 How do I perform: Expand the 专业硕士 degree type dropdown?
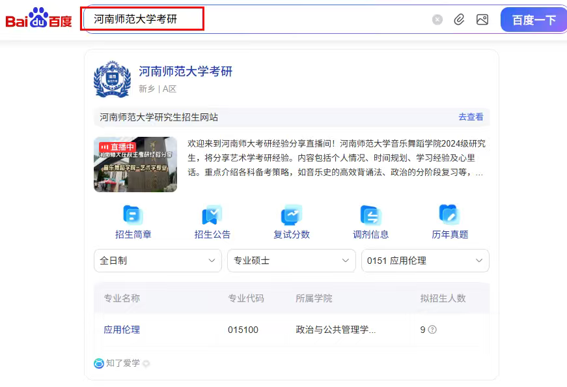click(x=291, y=261)
